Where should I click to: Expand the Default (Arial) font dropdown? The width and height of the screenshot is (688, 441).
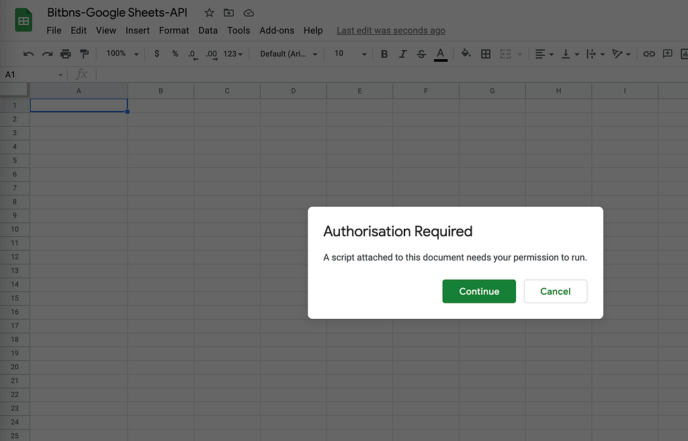pyautogui.click(x=289, y=54)
